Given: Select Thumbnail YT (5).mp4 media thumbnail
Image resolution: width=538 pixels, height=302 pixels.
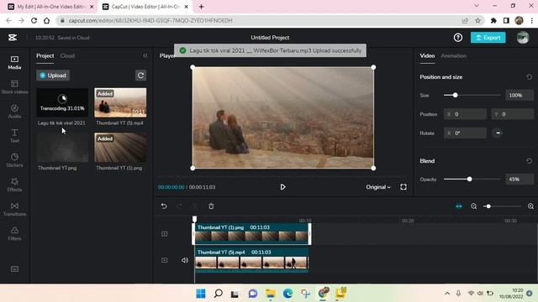Looking at the screenshot, I should coord(120,102).
